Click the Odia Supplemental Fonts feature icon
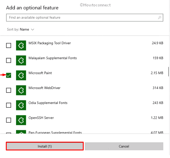 (x=21, y=105)
